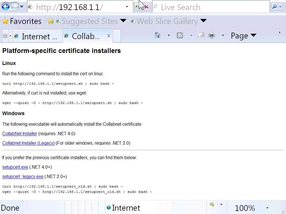Open the CollabNet Installer link
Viewport: 286px width, 214px height.
(x=20, y=133)
